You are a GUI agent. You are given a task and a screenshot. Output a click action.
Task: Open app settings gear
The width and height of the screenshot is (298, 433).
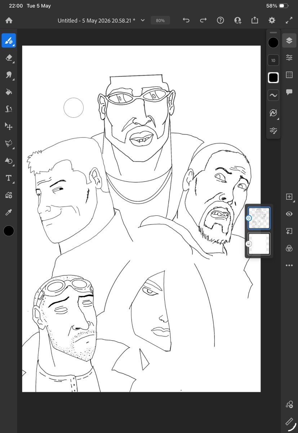[x=272, y=21]
